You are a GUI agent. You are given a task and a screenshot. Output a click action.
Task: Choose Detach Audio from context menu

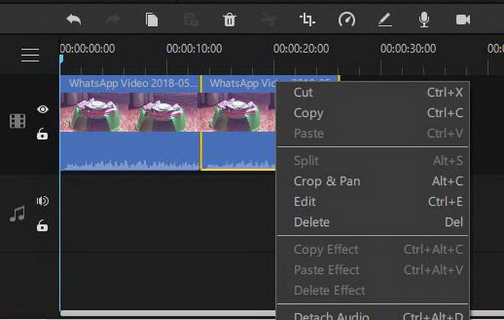pyautogui.click(x=373, y=315)
